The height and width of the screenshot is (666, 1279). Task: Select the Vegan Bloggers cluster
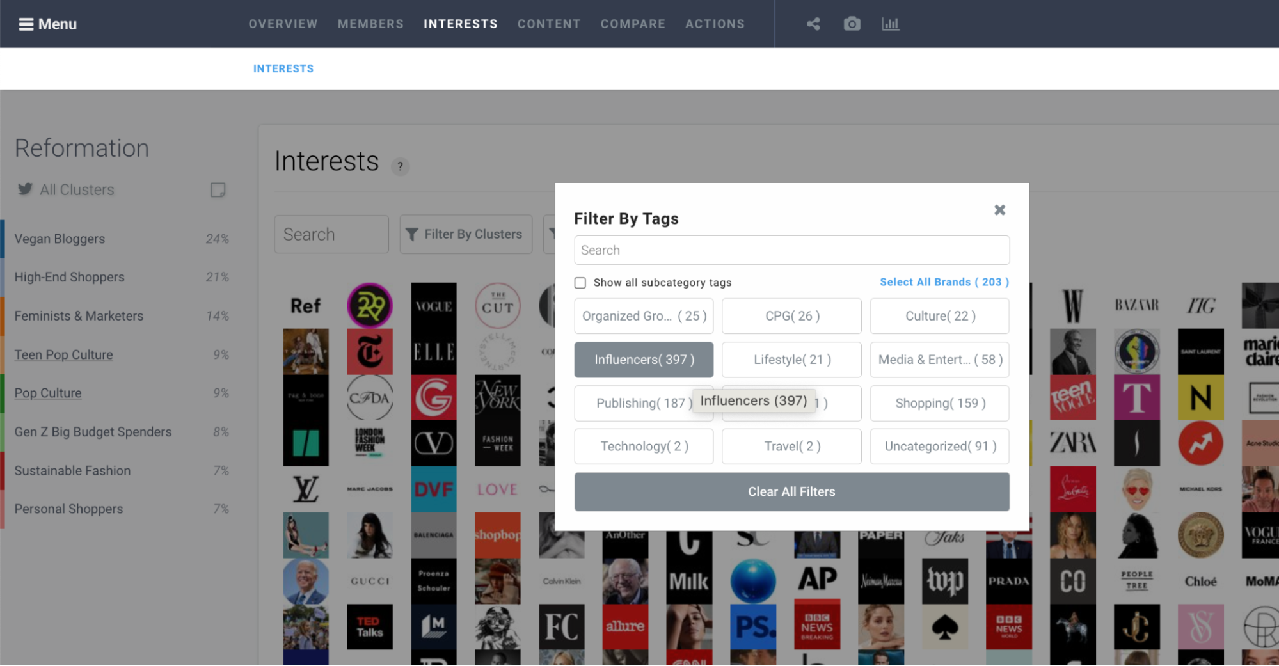(x=122, y=239)
